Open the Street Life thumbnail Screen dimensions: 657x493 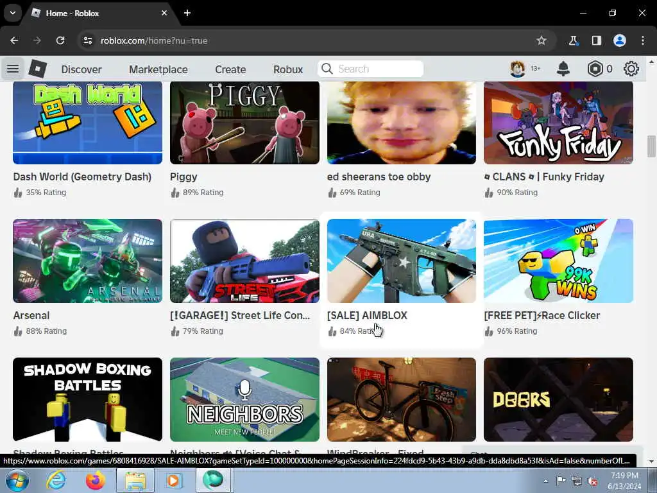[x=244, y=261]
